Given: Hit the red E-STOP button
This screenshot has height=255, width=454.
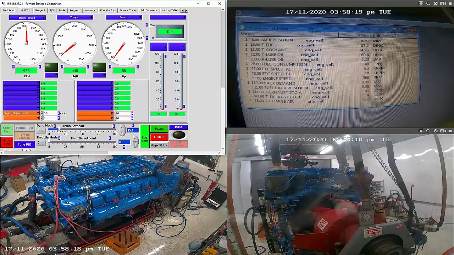Looking at the screenshot, I should pyautogui.click(x=159, y=137).
